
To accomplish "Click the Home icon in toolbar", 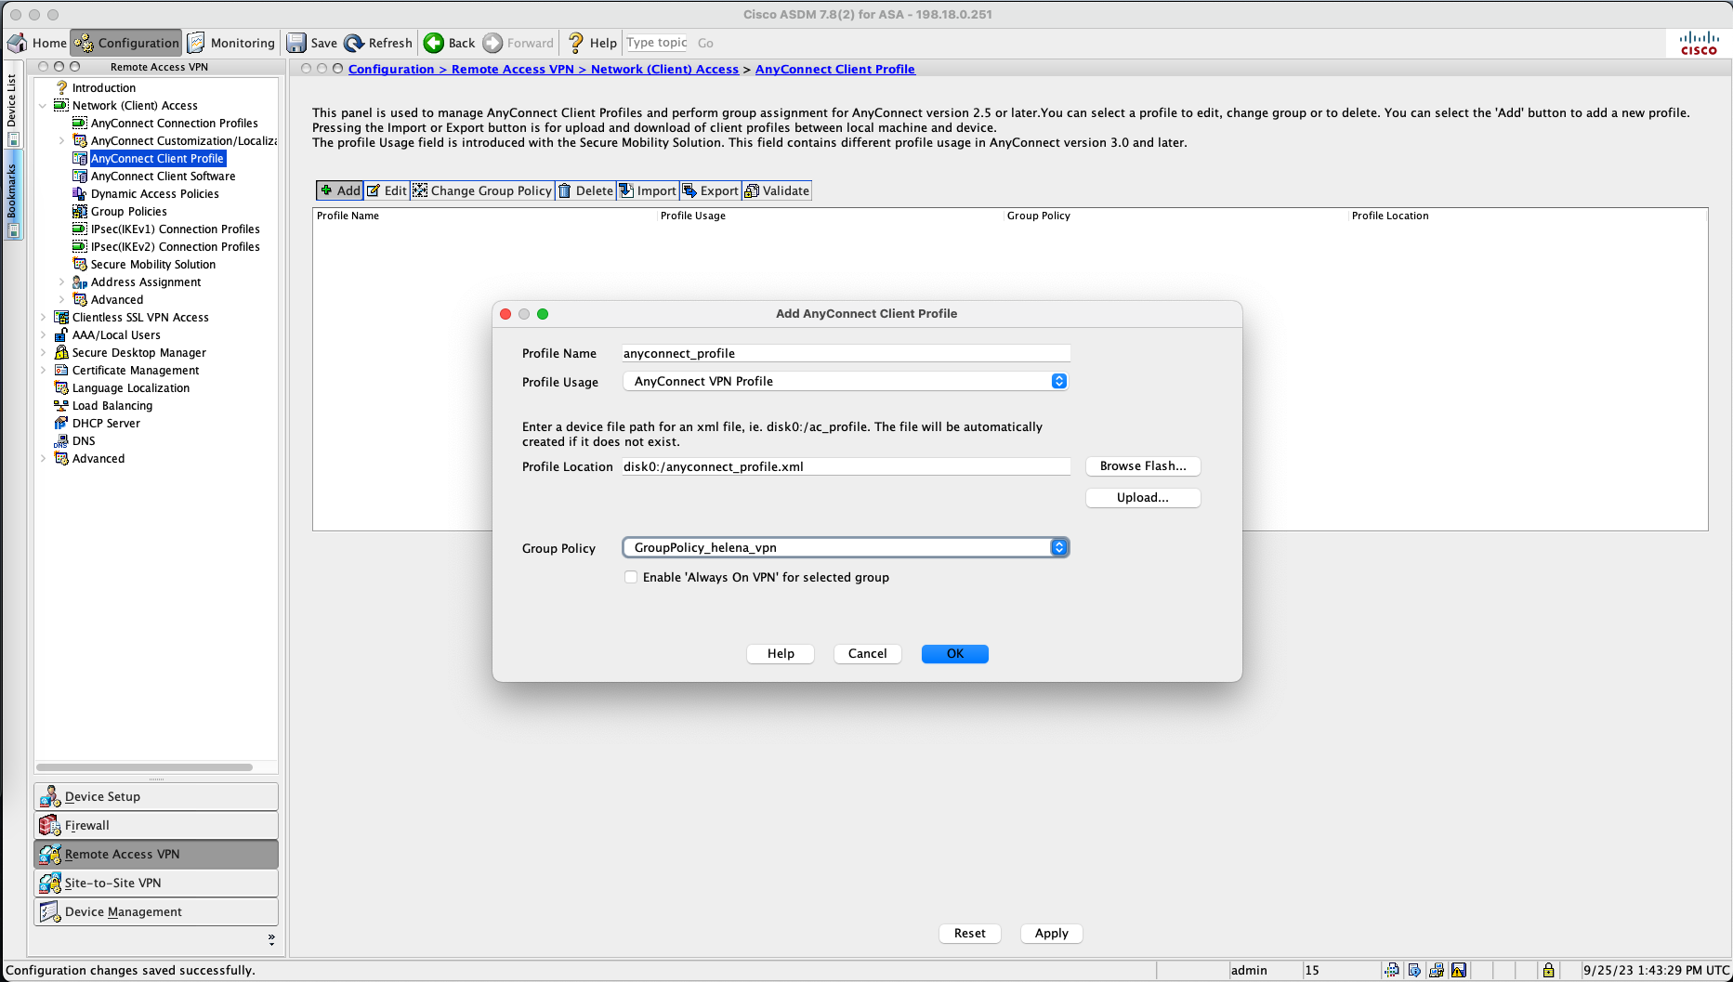I will point(17,43).
